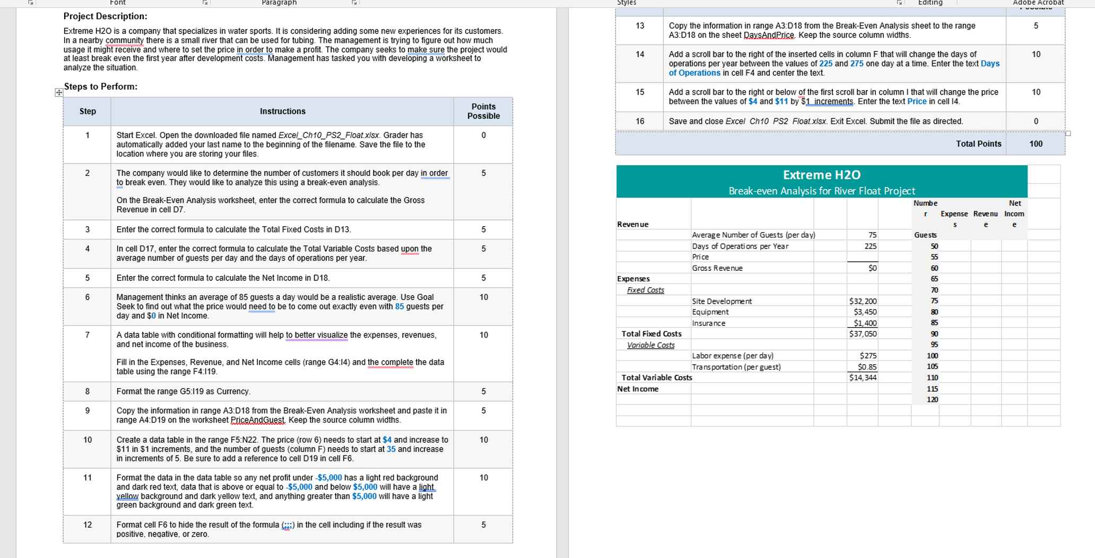Image resolution: width=1095 pixels, height=558 pixels.
Task: Click the blue $4 value in step 10
Action: (x=387, y=440)
